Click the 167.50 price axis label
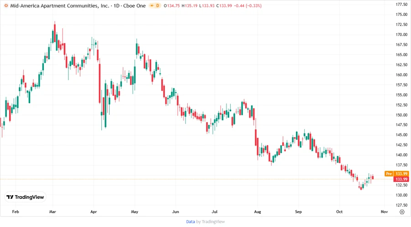The image size is (411, 227). coord(401,45)
